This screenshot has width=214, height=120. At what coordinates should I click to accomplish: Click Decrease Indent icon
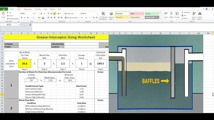(59, 18)
